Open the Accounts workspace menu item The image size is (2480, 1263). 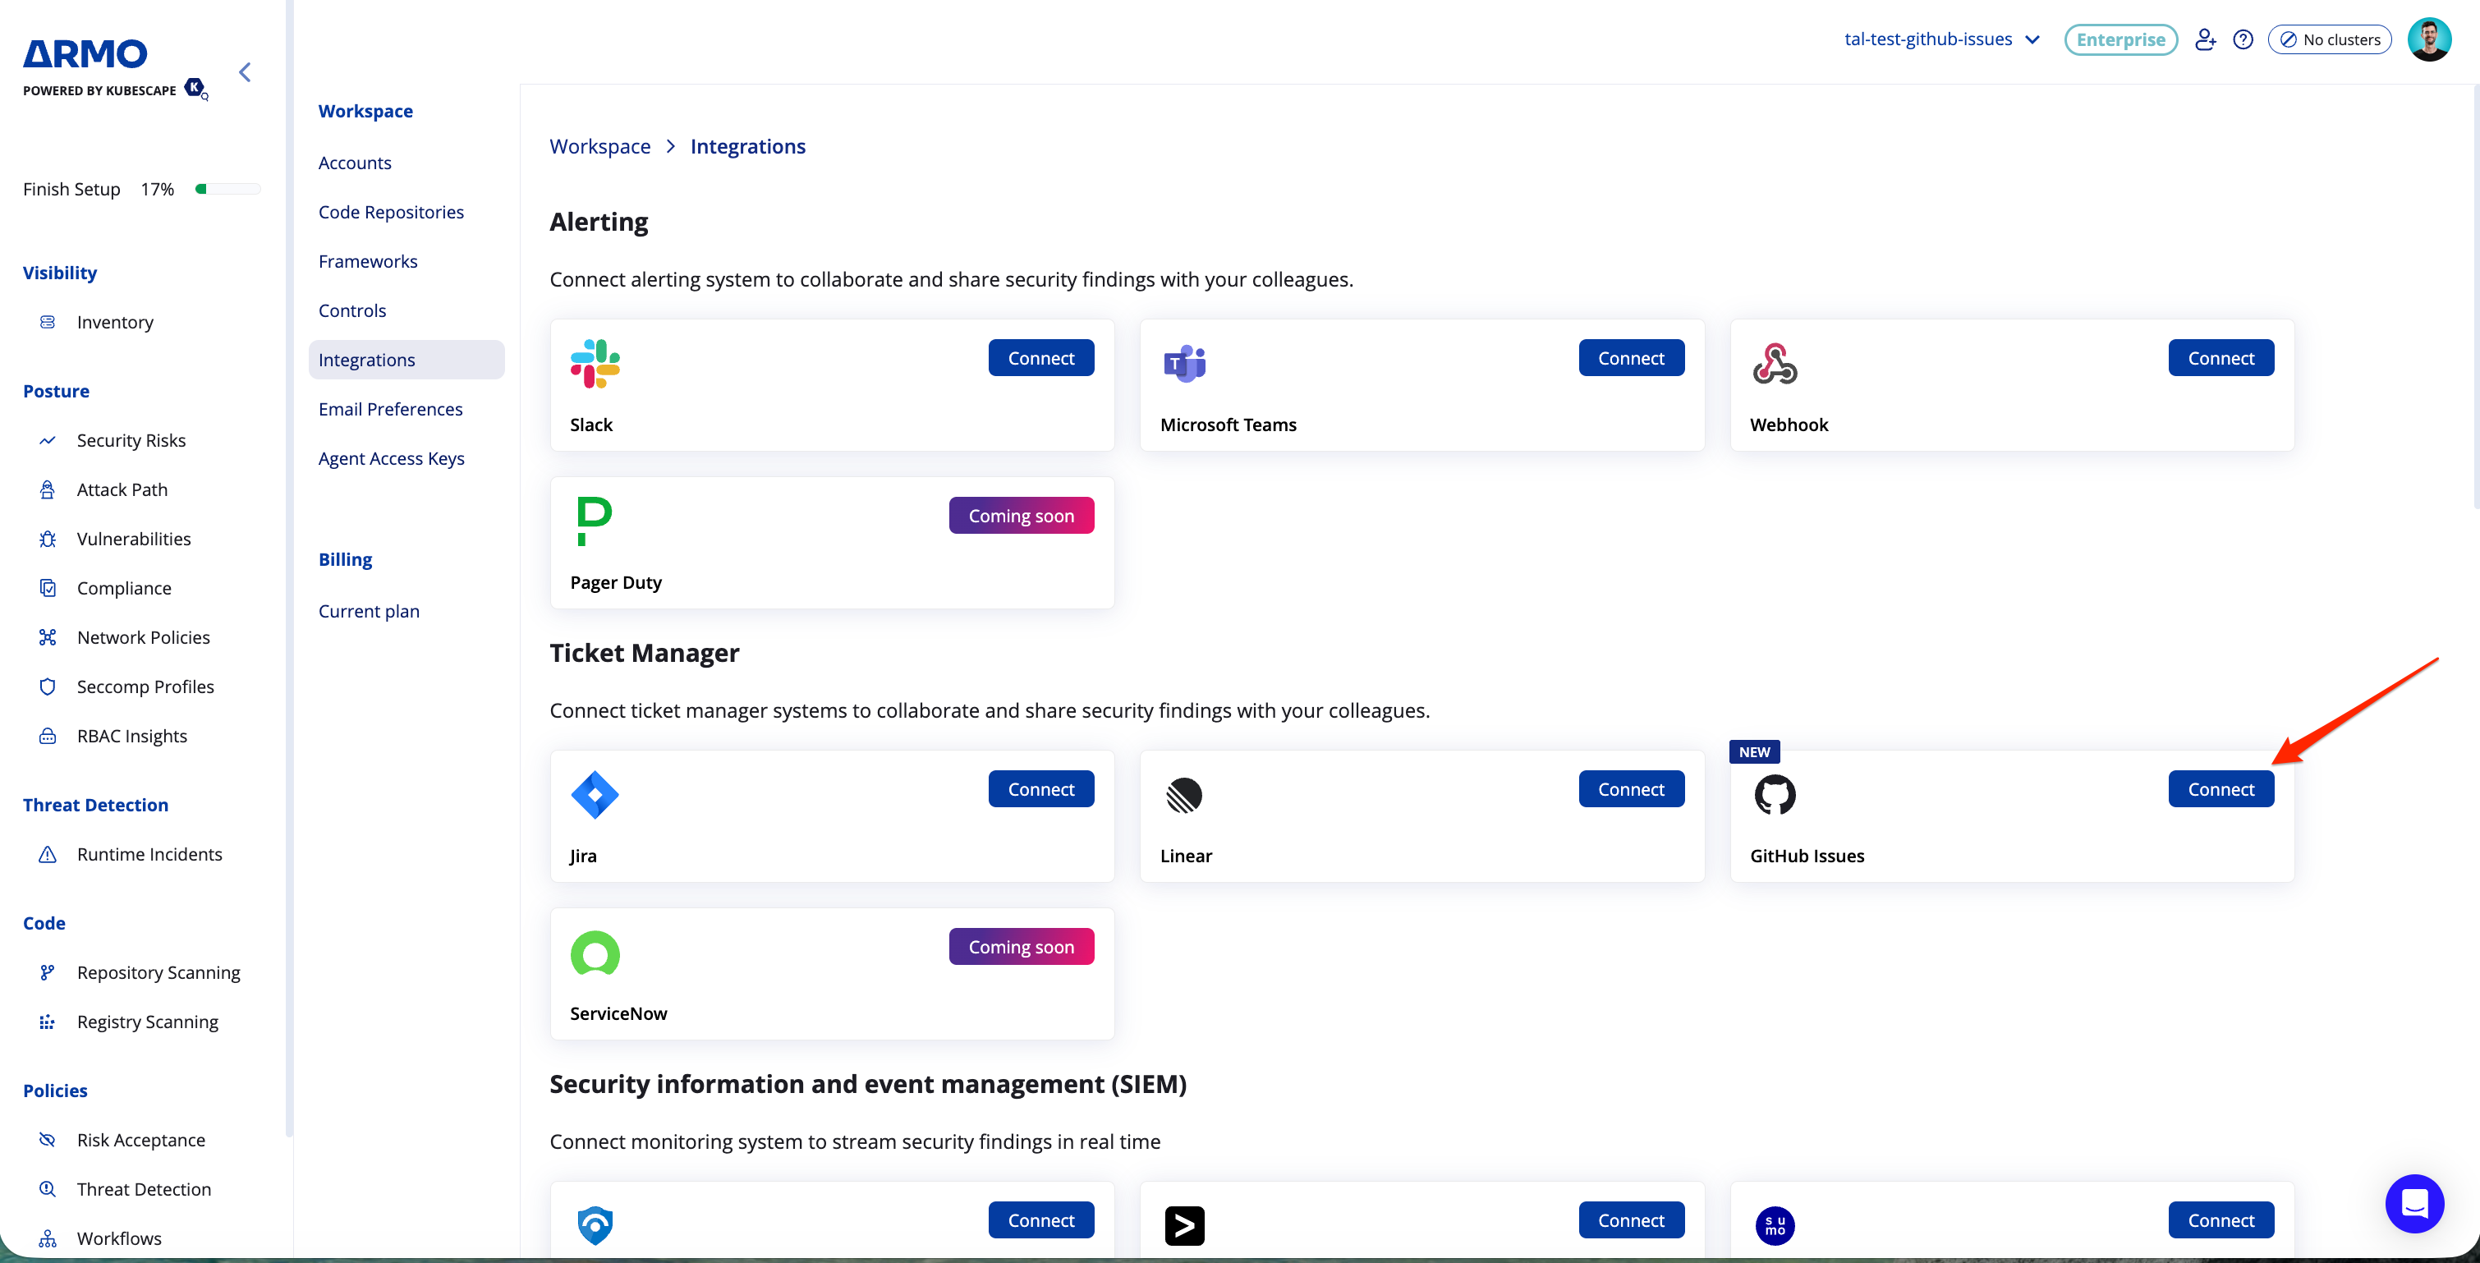point(356,163)
